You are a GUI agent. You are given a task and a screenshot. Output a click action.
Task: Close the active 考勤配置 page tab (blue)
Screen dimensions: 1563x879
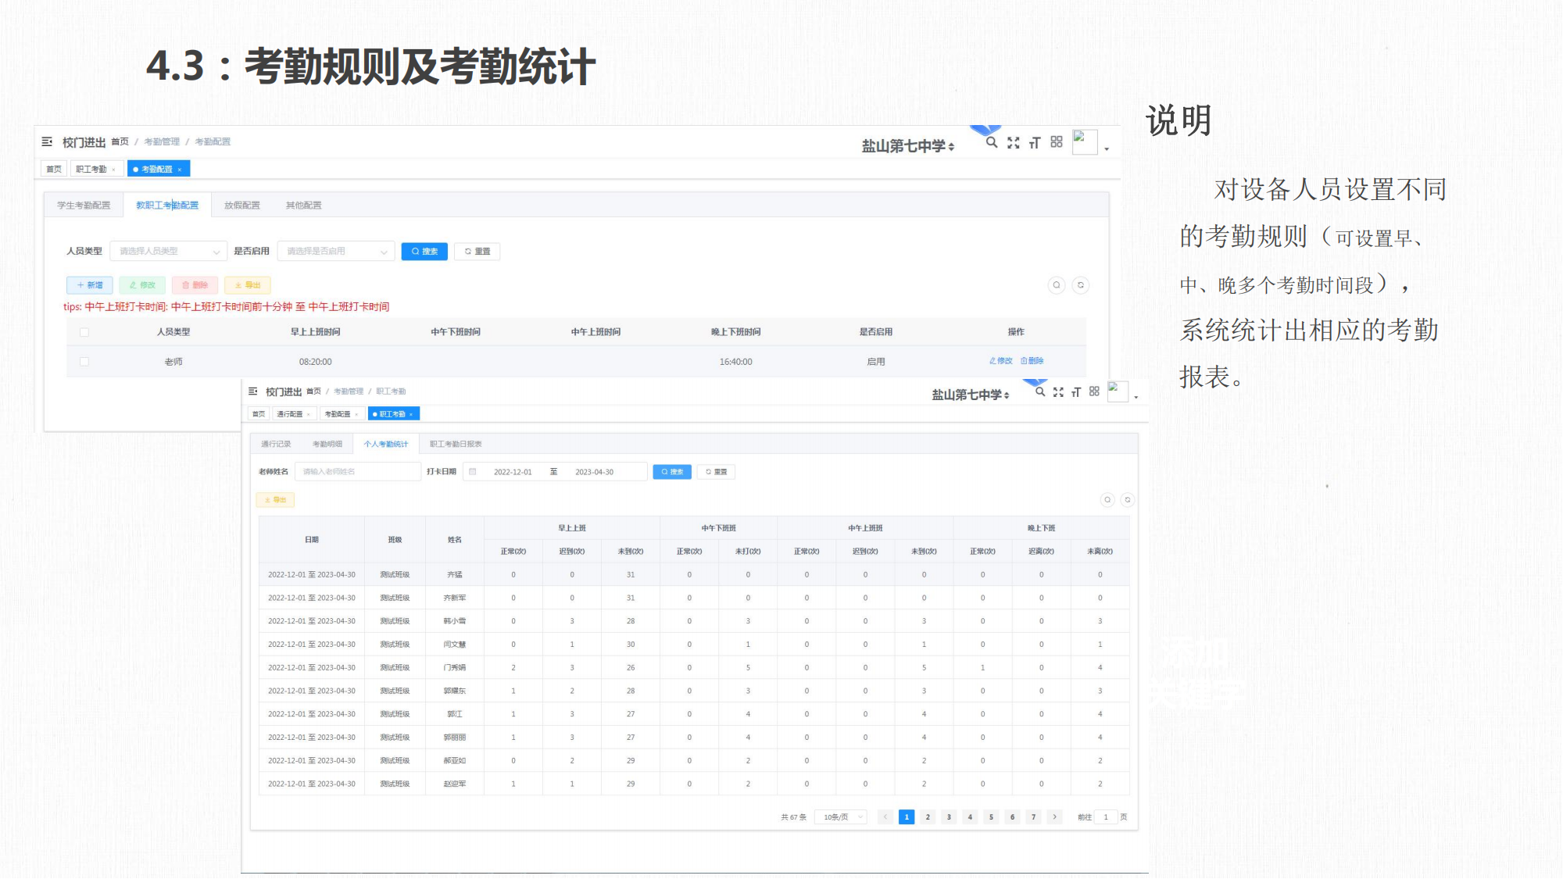180,170
